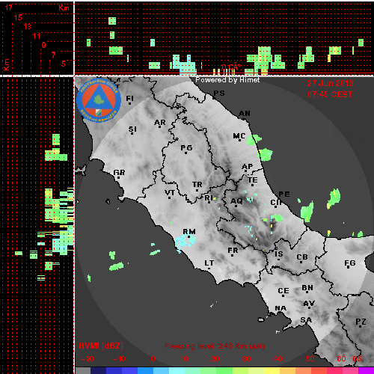Click the 30 dBZ scale value
The height and width of the screenshot is (374, 374).
click(x=246, y=359)
